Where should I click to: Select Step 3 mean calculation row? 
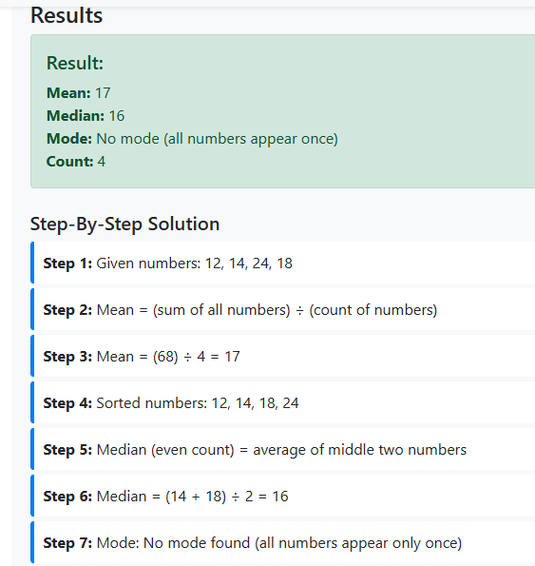coord(282,356)
